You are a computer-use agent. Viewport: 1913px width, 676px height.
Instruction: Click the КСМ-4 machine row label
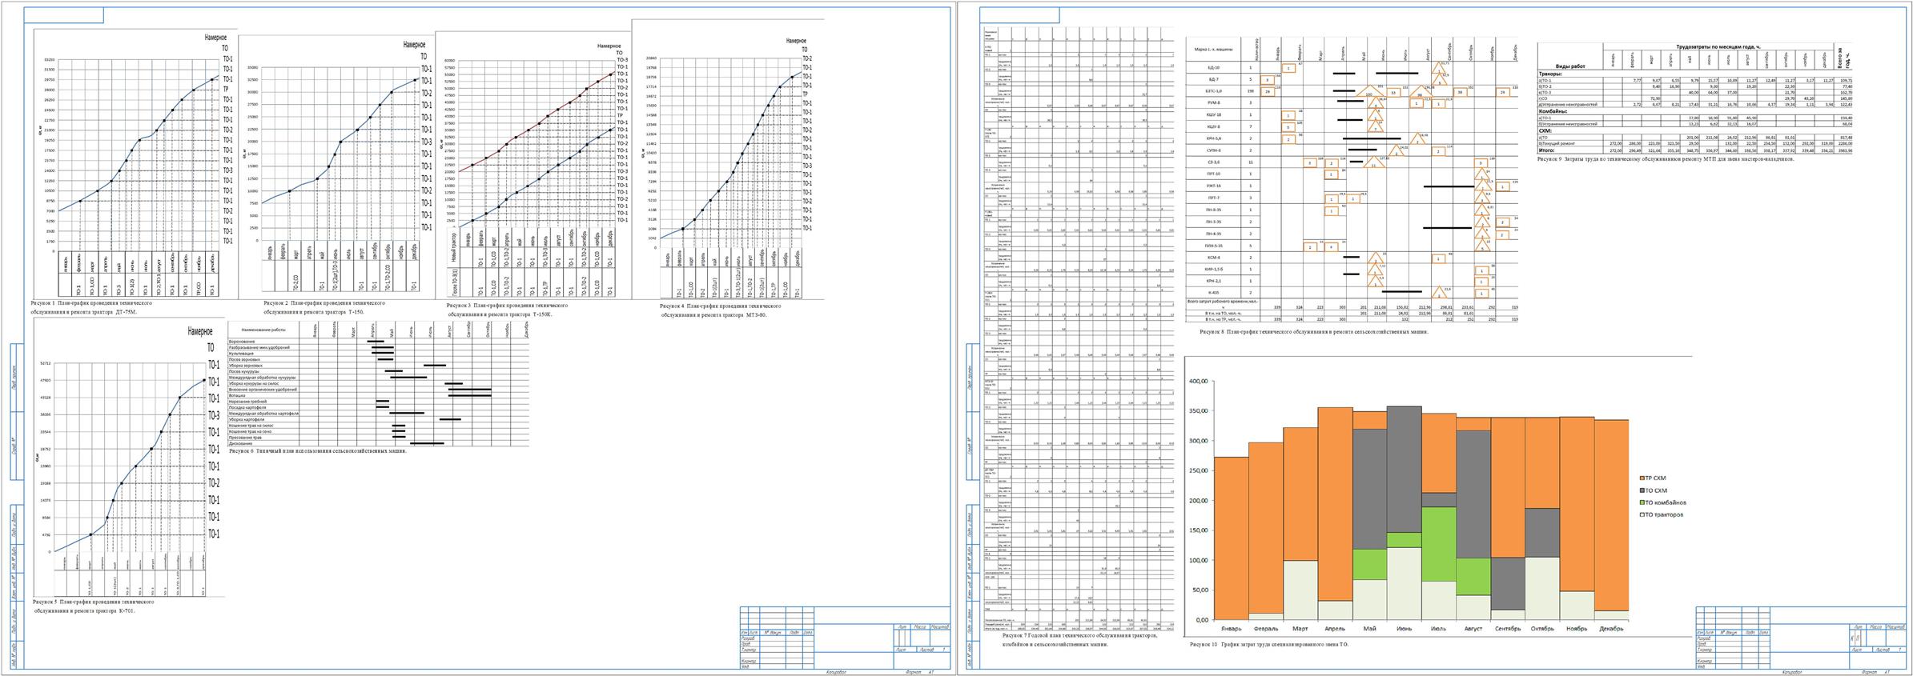click(x=1214, y=257)
